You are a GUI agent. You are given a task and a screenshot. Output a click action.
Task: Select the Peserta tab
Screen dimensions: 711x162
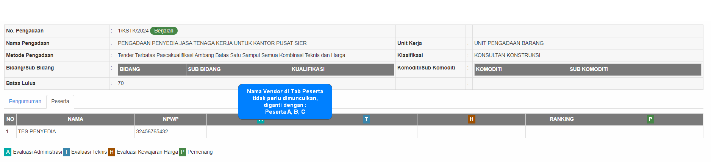60,102
